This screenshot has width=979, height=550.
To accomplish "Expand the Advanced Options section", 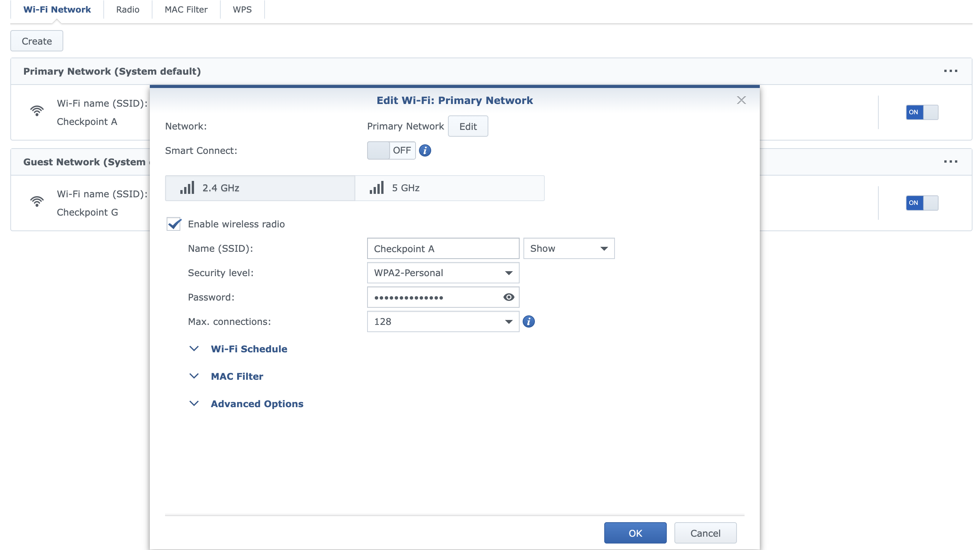I will click(257, 404).
